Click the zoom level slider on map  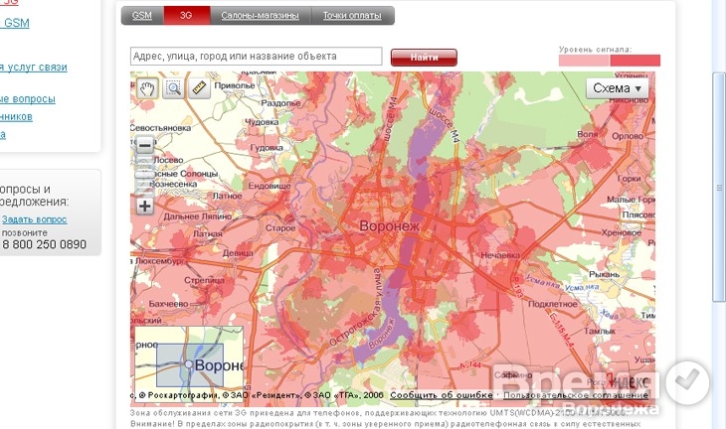(x=145, y=176)
